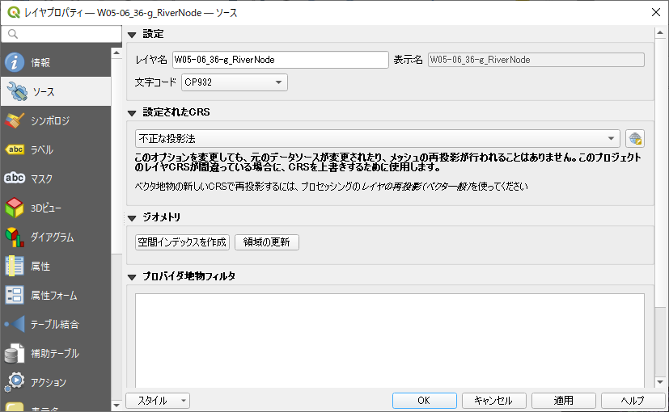669x412 pixels.
Task: Open the スタイル style dropdown menu
Action: point(158,401)
